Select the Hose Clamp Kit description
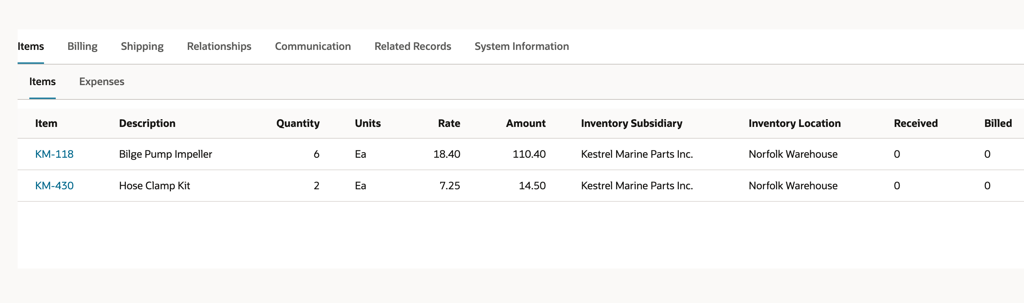The height and width of the screenshot is (303, 1024). 155,186
